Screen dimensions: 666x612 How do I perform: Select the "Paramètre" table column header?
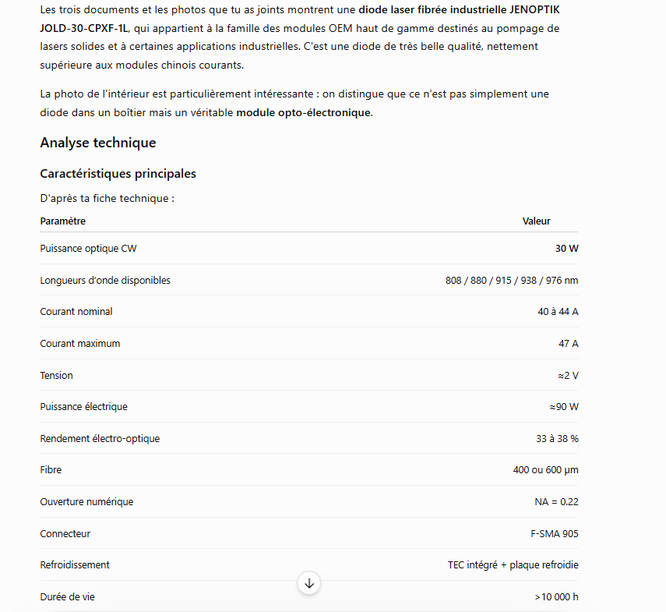click(x=63, y=221)
